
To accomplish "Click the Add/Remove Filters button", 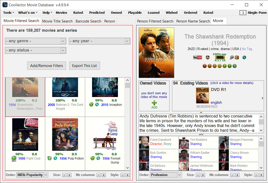I will coord(46,66).
